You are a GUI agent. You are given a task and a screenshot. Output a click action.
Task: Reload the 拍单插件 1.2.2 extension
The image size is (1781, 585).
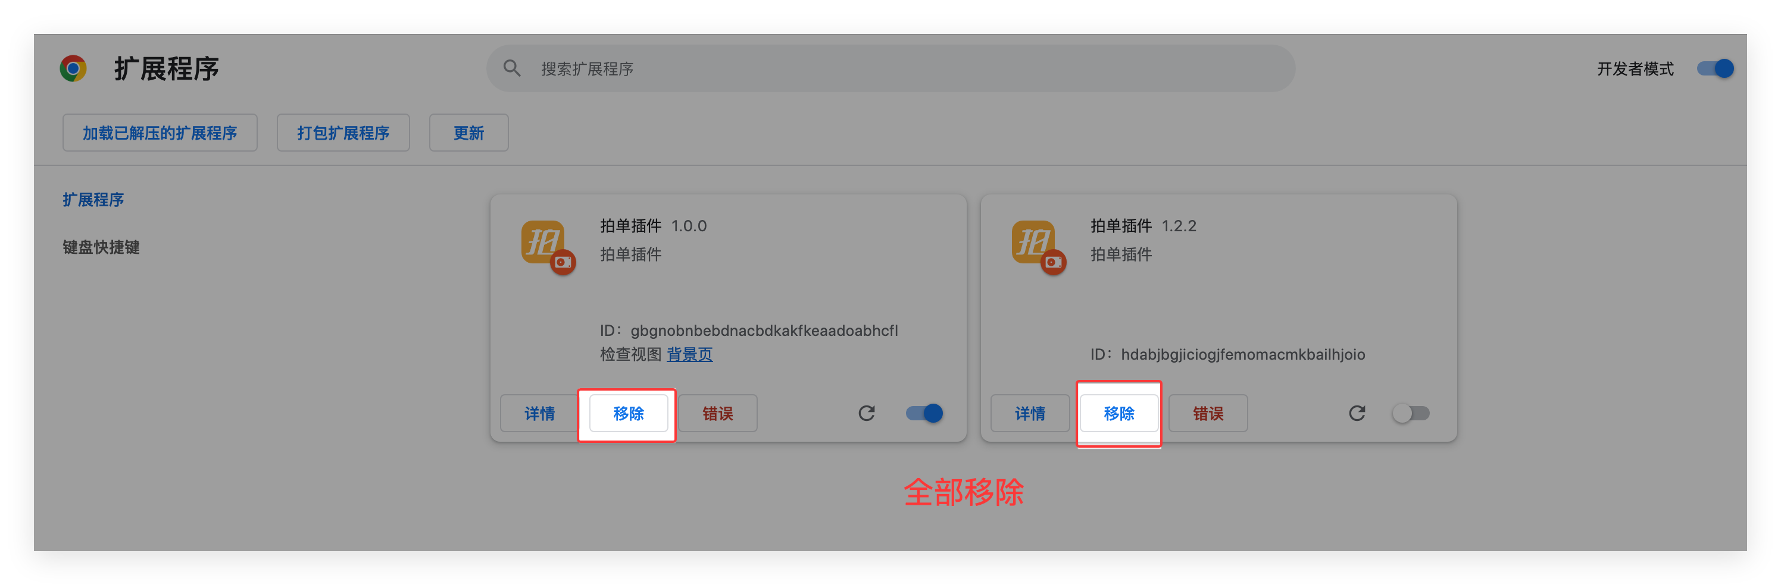[1357, 413]
